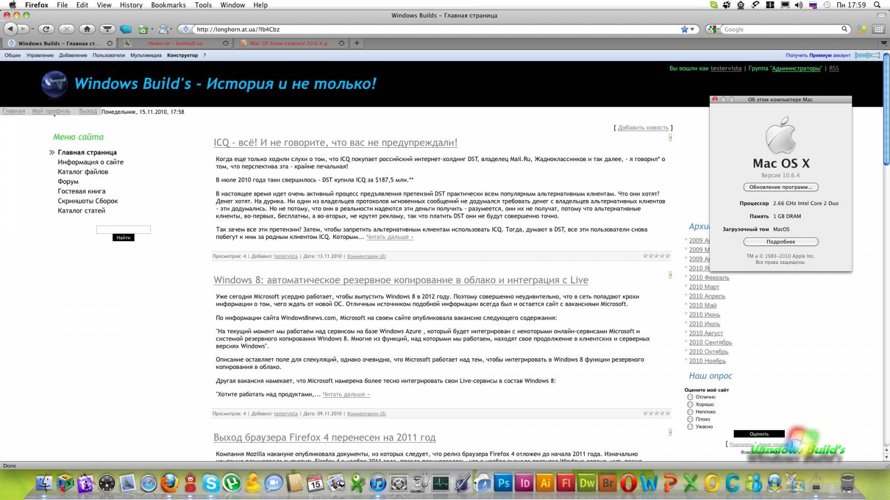The width and height of the screenshot is (890, 500).
Task: Go to the Firefox Home button
Action: [x=87, y=29]
